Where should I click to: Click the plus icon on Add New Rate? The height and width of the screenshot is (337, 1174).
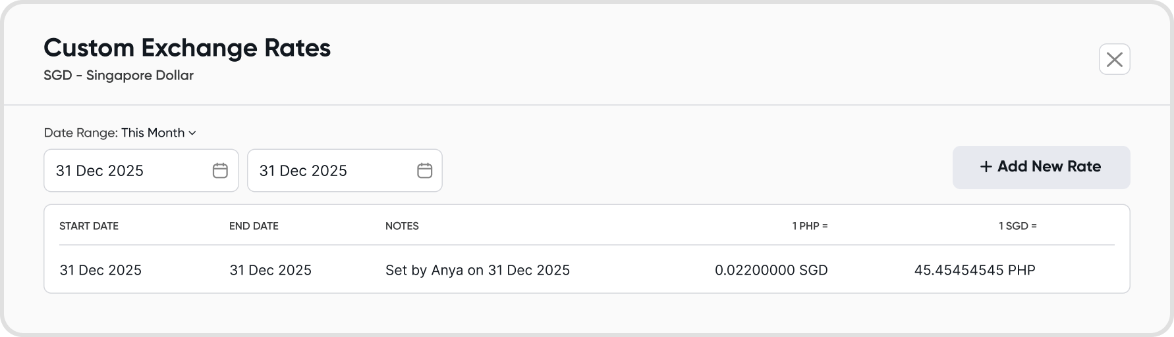pyautogui.click(x=986, y=167)
